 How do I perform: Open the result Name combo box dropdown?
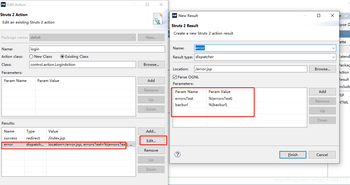coord(334,48)
